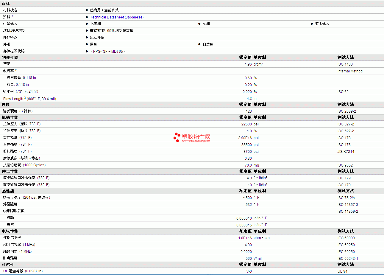This screenshot has height=275, width=384.
Task: Click the 热性能 section header
Action: (8, 191)
